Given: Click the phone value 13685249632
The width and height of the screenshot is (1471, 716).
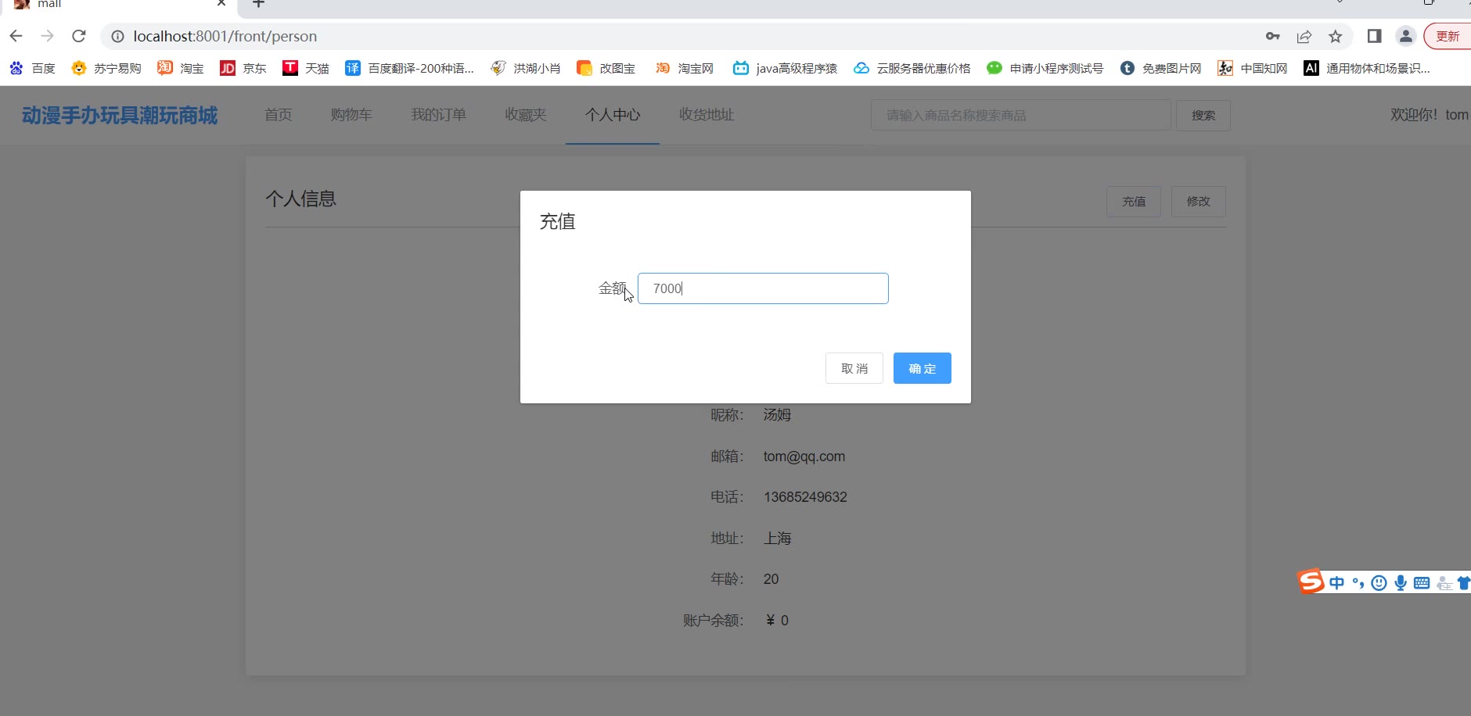Looking at the screenshot, I should 806,497.
